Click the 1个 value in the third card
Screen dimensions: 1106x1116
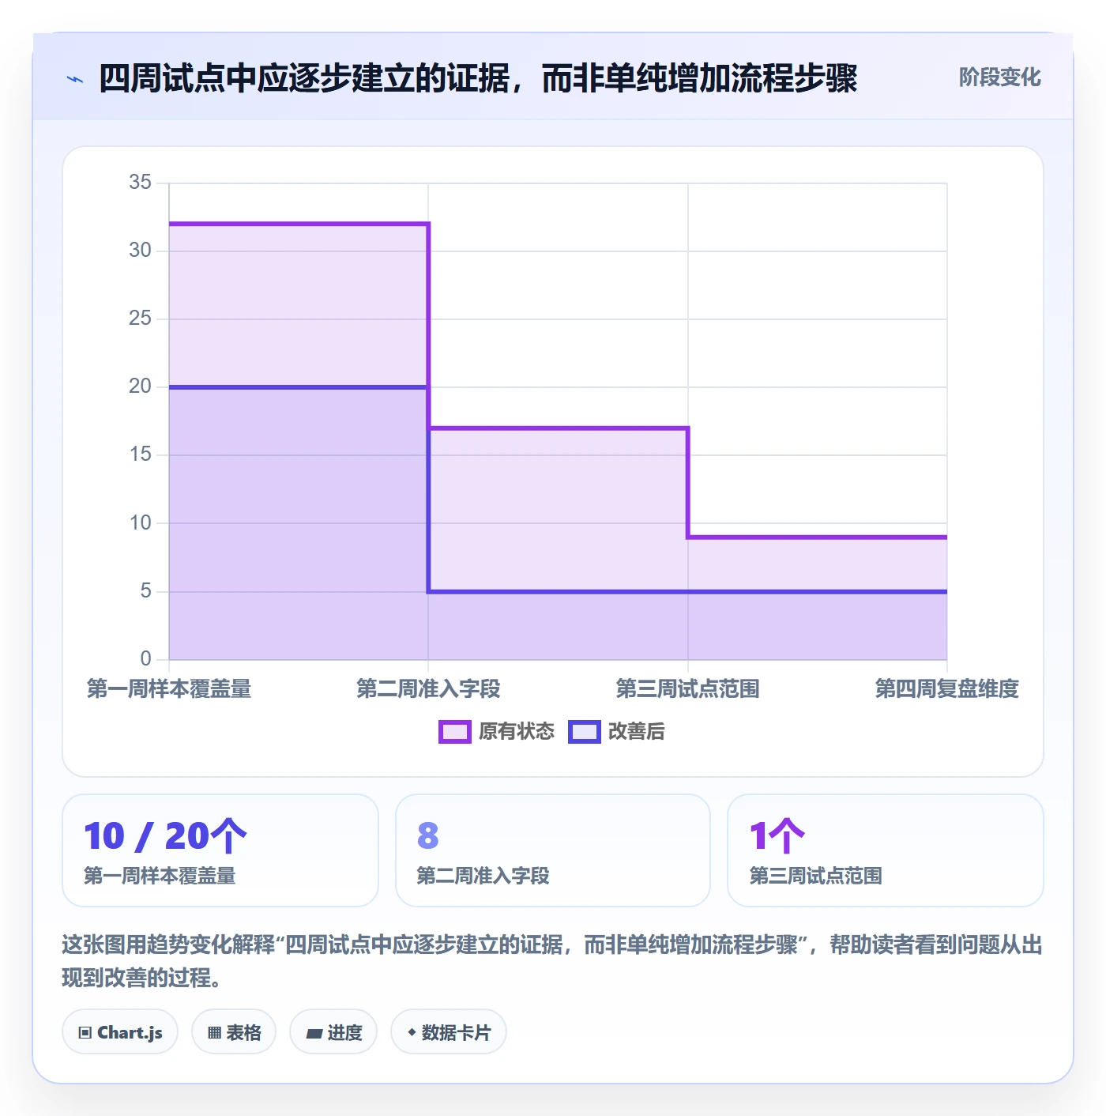pos(777,836)
